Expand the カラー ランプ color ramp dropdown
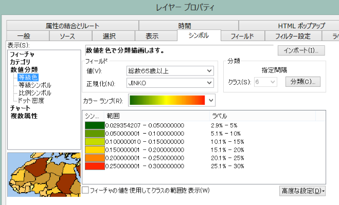Screen dimensions: 339x205 pyautogui.click(x=172, y=100)
